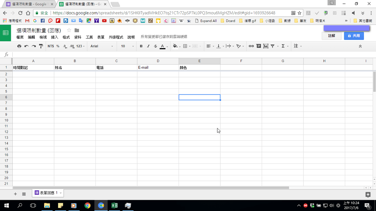Image resolution: width=376 pixels, height=211 pixels.
Task: Click the print icon in toolbar
Action: click(x=19, y=46)
